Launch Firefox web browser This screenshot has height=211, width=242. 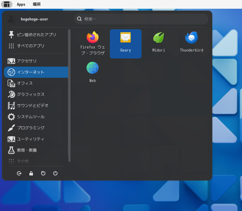point(93,44)
